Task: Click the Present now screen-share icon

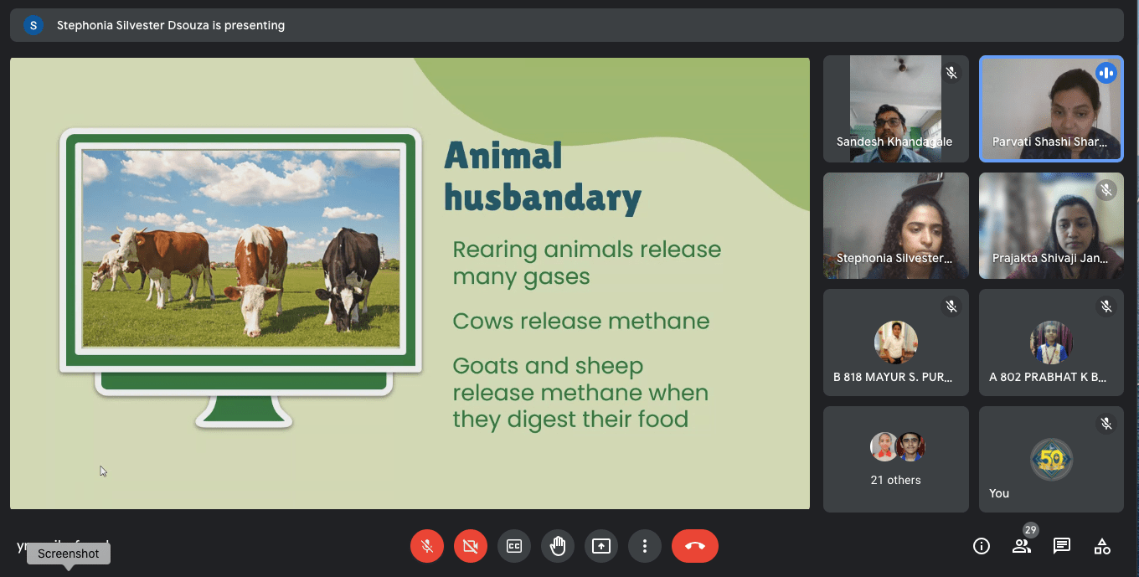Action: (x=601, y=546)
